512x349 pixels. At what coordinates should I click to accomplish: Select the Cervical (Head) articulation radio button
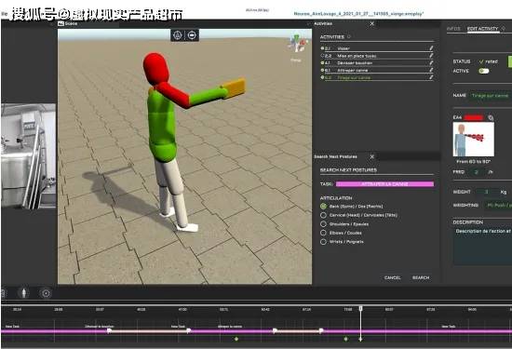(x=323, y=215)
